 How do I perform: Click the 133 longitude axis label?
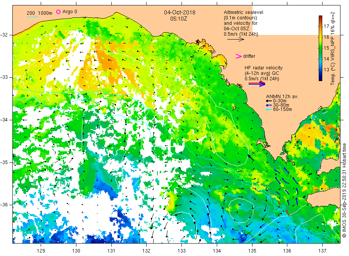click(181, 251)
